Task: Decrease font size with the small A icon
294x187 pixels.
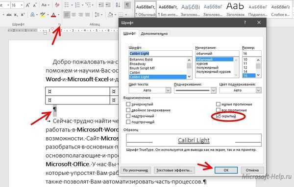Action: click(35, 5)
